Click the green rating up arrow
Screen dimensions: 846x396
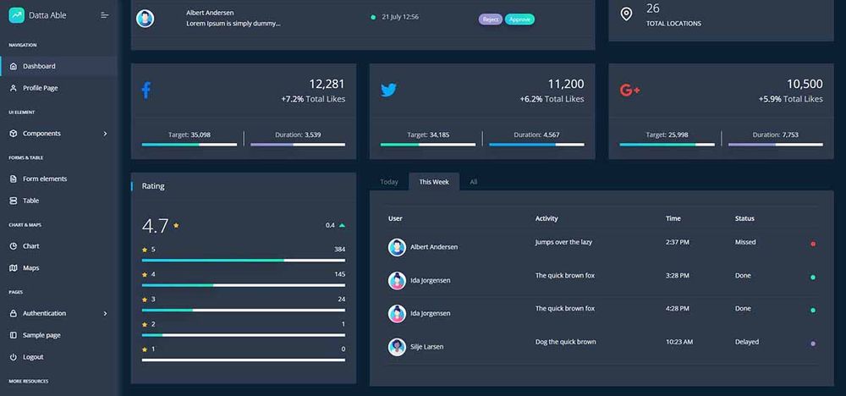342,226
